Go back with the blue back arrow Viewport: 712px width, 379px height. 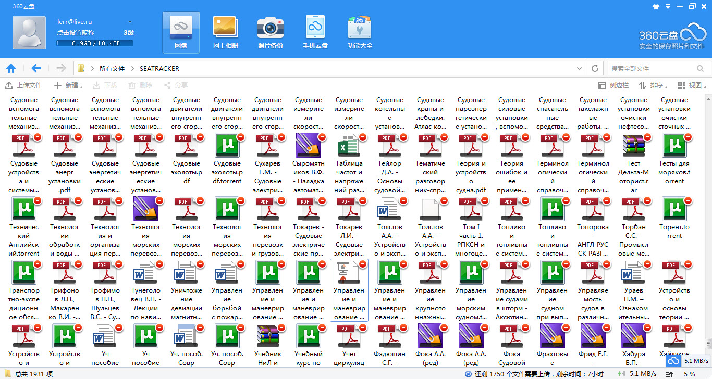(36, 68)
